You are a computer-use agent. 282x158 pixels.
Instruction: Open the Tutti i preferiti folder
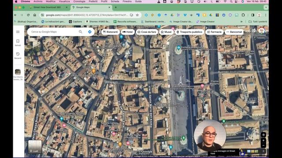pos(258,22)
